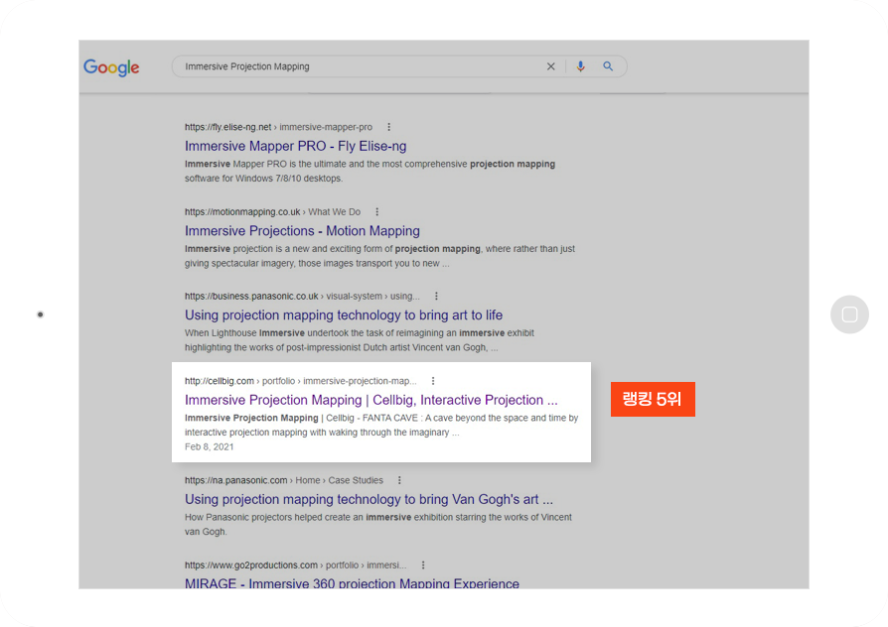Open 'Using projection mapping technology to bring Van Gogh's art'
The image size is (888, 627).
click(x=369, y=500)
